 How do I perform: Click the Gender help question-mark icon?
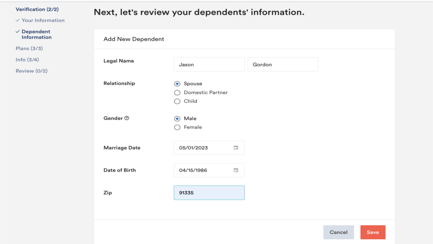tap(127, 118)
